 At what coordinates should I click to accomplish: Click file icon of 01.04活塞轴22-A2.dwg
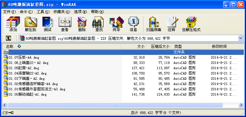tap(6, 73)
